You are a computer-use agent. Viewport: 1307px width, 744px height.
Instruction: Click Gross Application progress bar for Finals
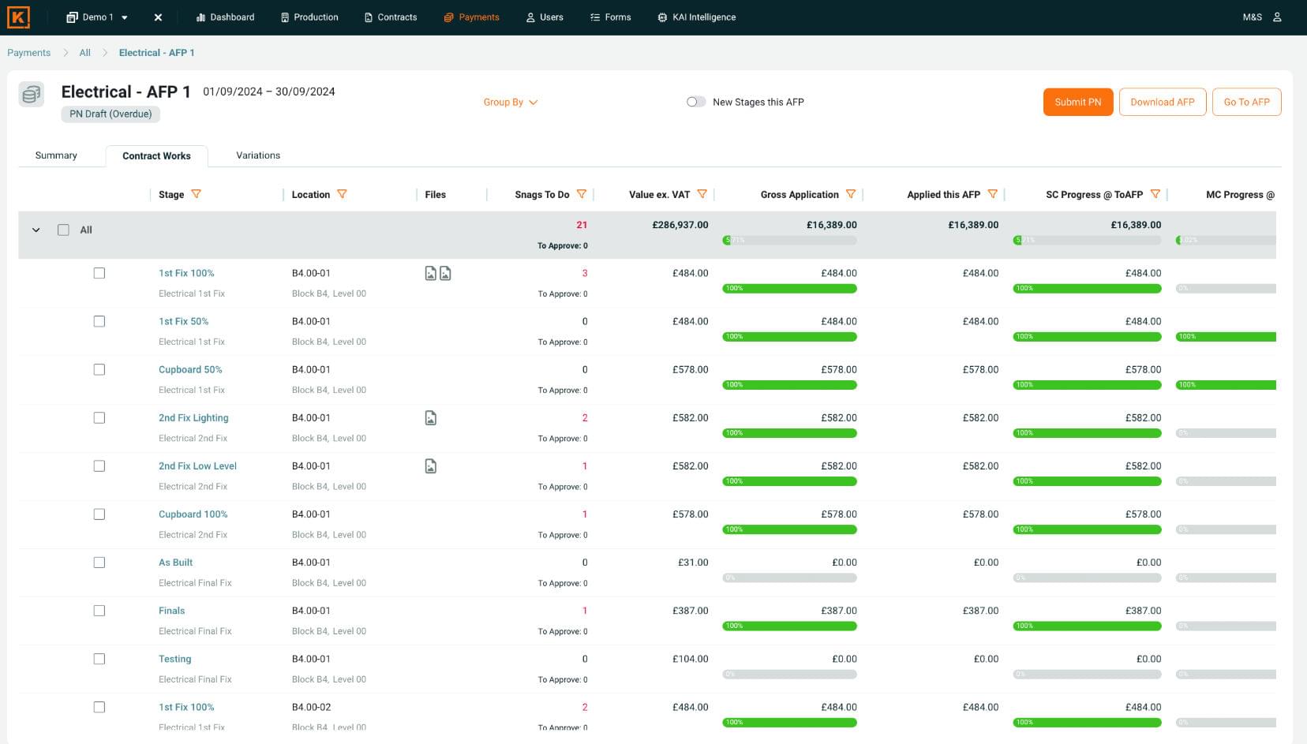click(x=789, y=626)
